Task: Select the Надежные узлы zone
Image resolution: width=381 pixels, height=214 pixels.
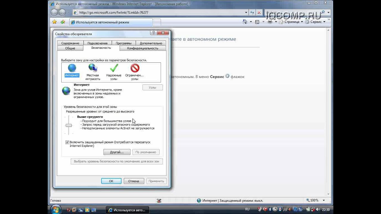Action: coord(114,72)
